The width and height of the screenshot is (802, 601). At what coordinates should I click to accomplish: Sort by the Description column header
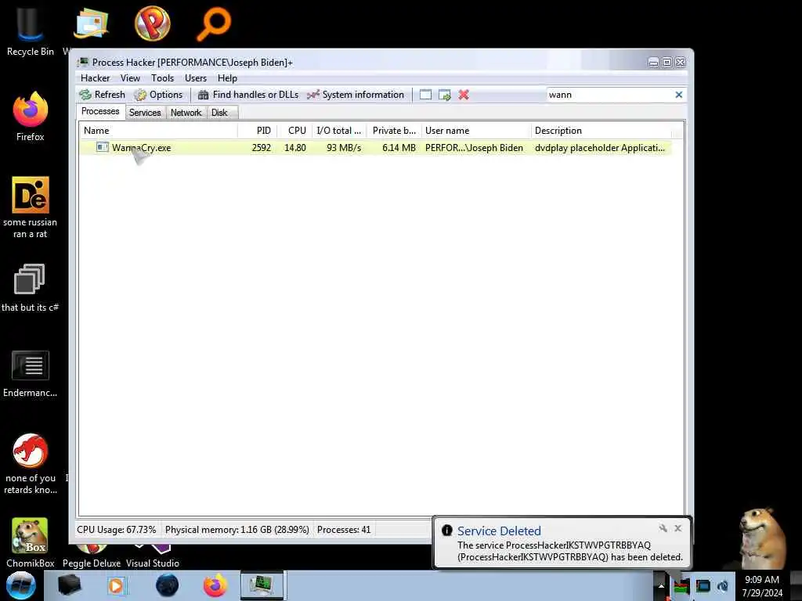click(601, 131)
